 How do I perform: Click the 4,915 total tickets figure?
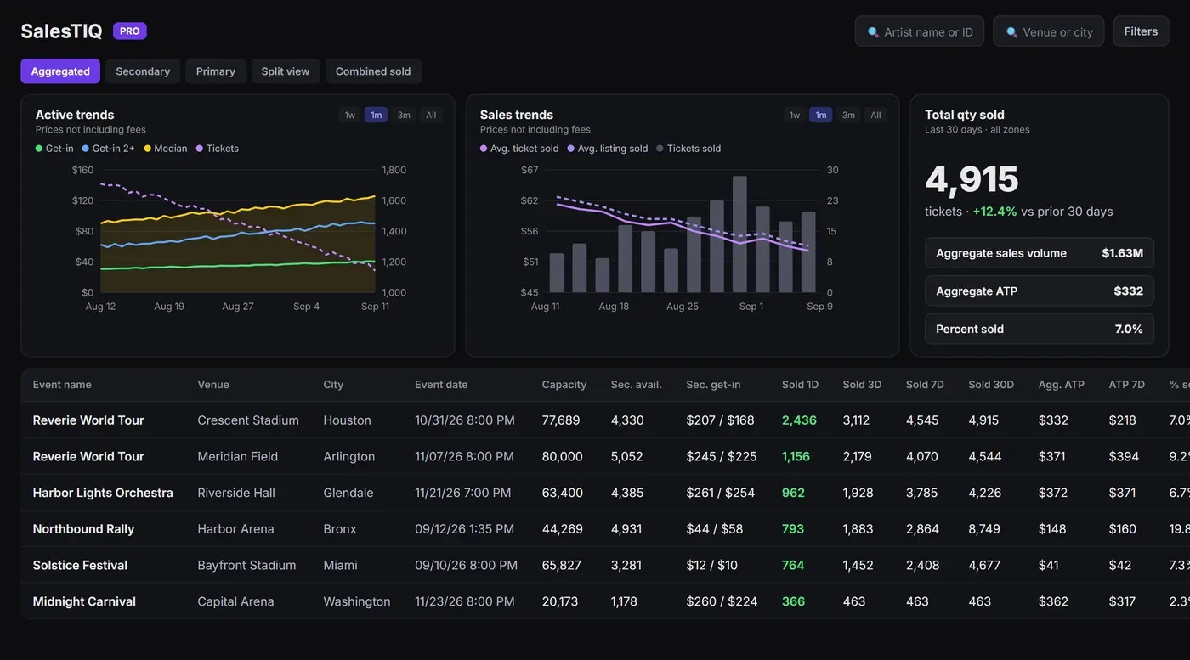tap(972, 179)
